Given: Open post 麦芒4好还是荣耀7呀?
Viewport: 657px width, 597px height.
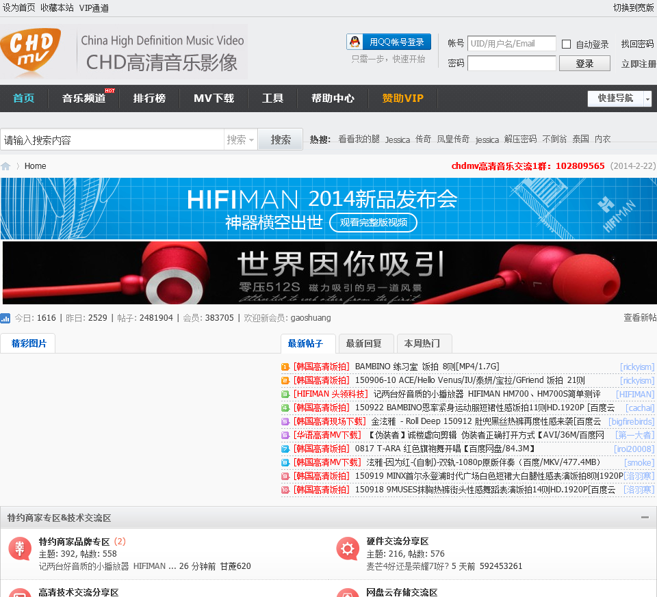Looking at the screenshot, I should pyautogui.click(x=407, y=566).
